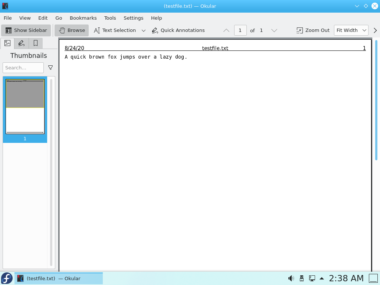Click the thumbnails panel scrollbar
This screenshot has height=285, width=380.
click(51, 172)
